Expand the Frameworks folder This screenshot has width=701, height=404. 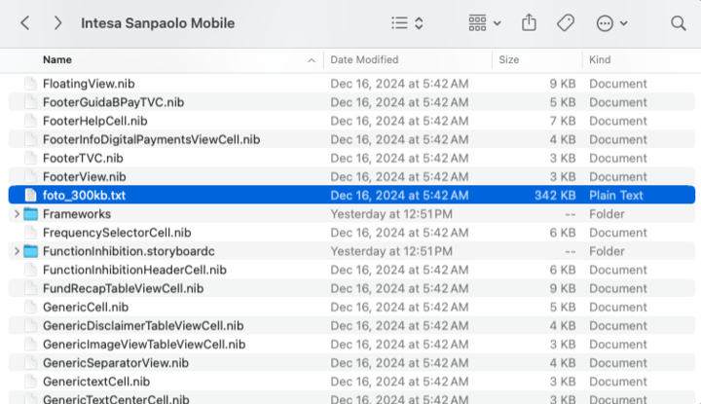pos(17,214)
